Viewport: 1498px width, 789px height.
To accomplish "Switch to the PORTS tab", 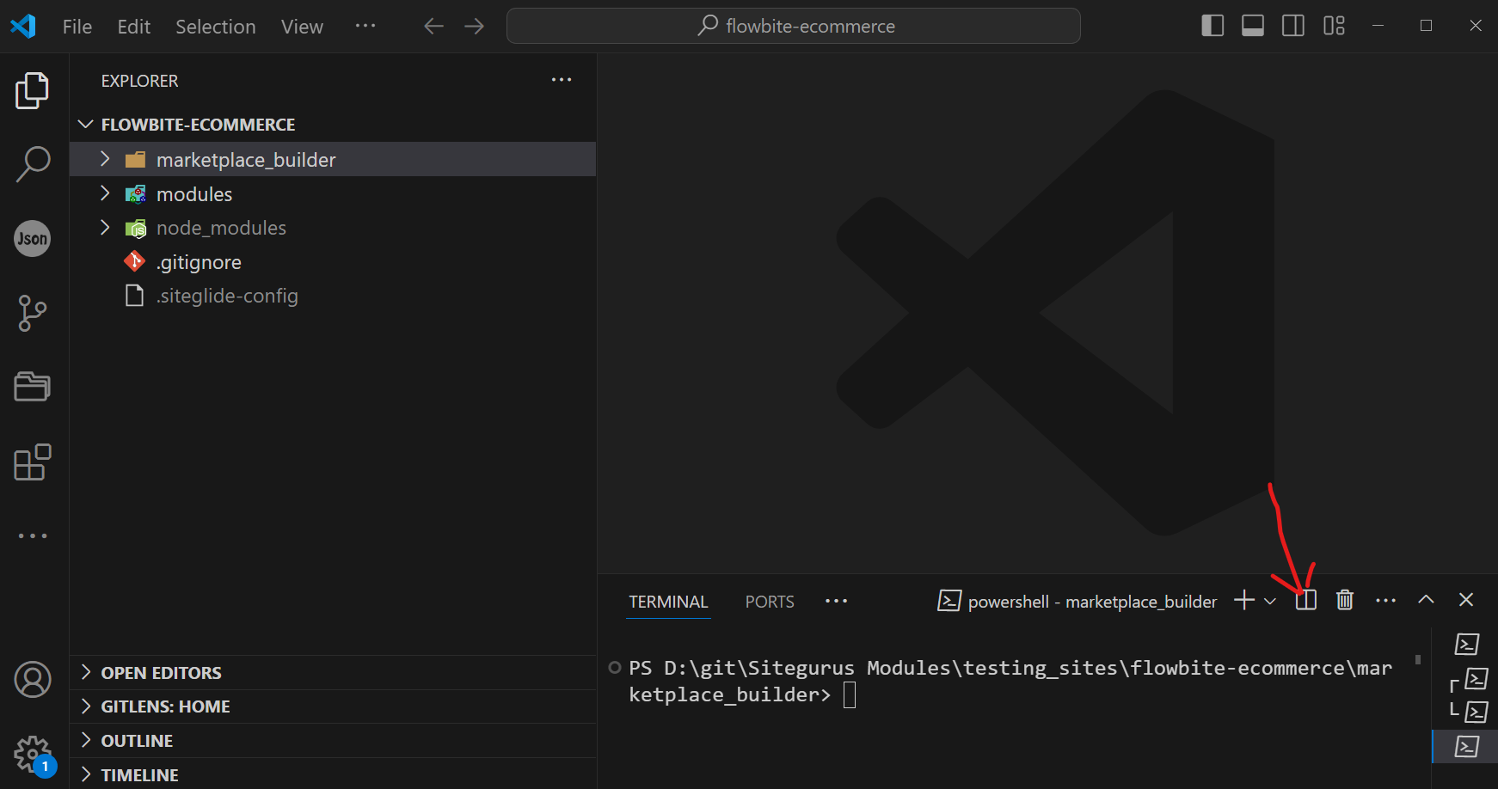I will tap(769, 602).
